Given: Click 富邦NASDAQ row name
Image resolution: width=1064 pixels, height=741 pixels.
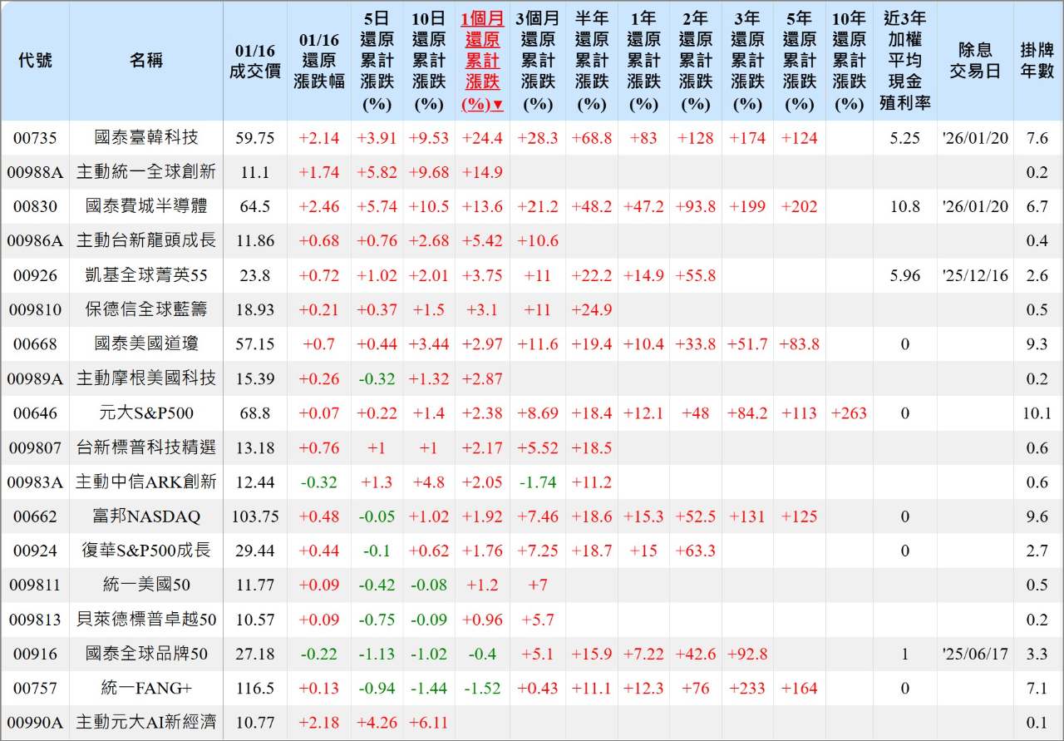Looking at the screenshot, I should coord(145,516).
